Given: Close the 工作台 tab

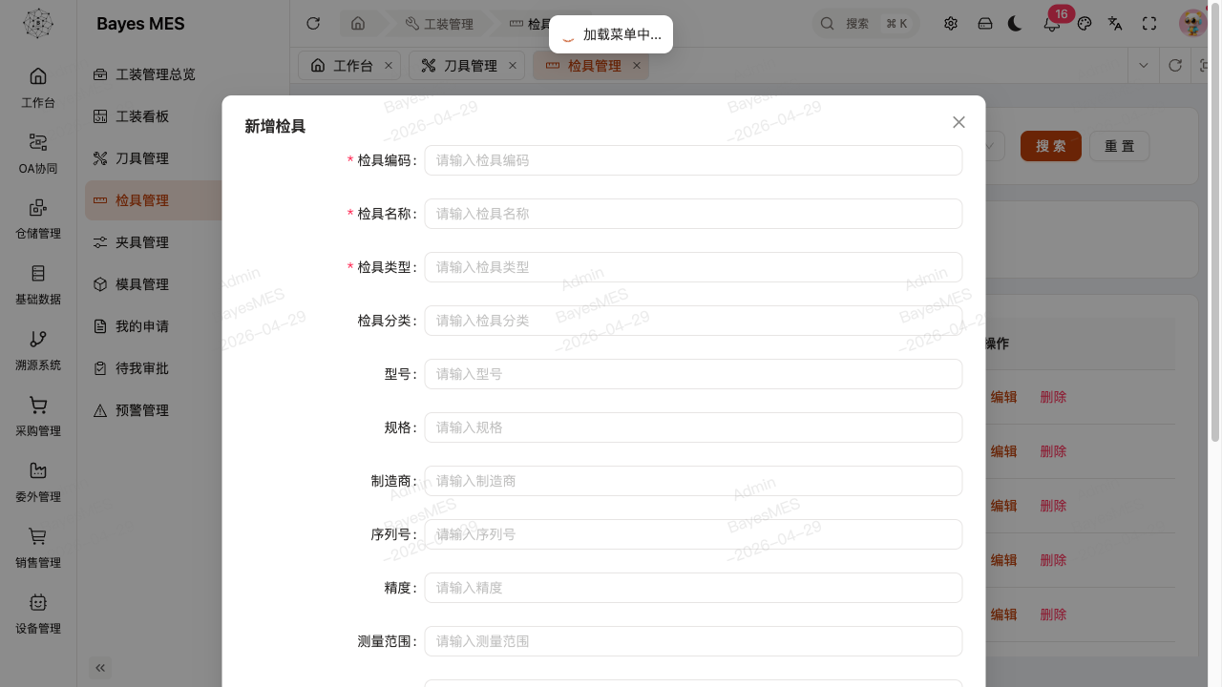Looking at the screenshot, I should click(x=389, y=66).
